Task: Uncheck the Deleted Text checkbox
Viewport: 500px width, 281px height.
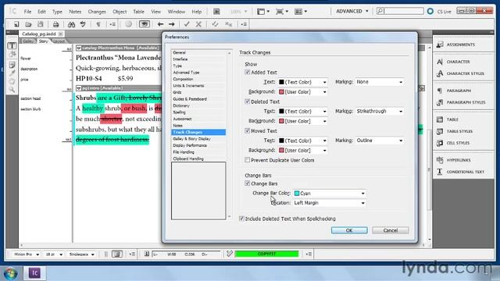Action: pos(247,101)
